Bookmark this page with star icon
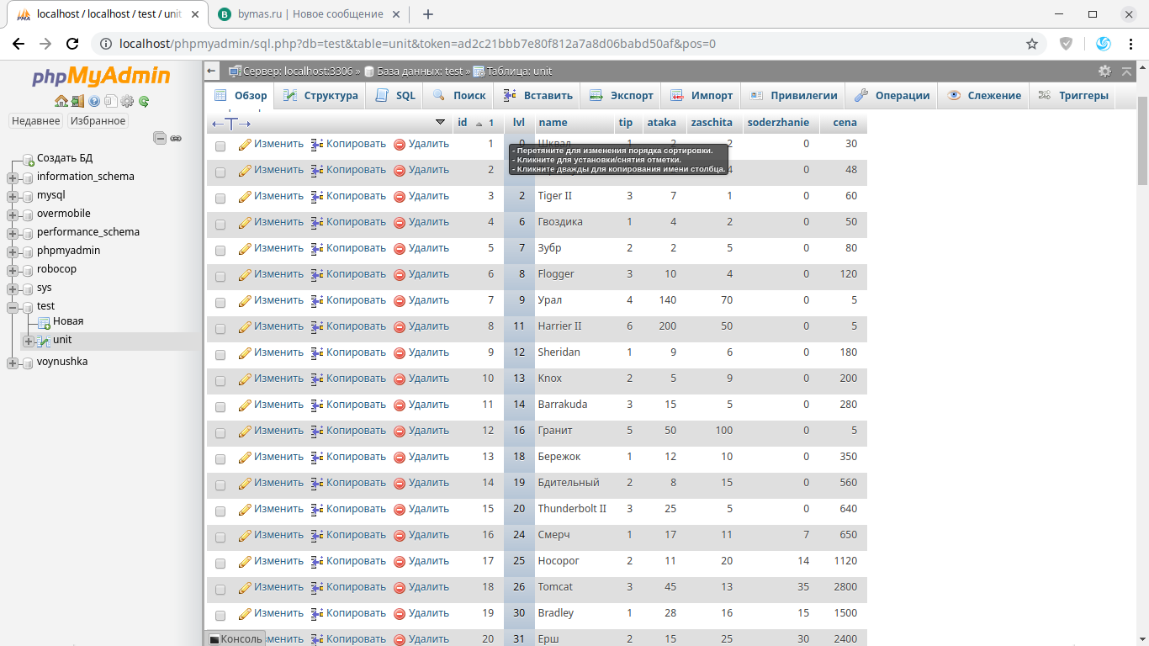 [1031, 44]
